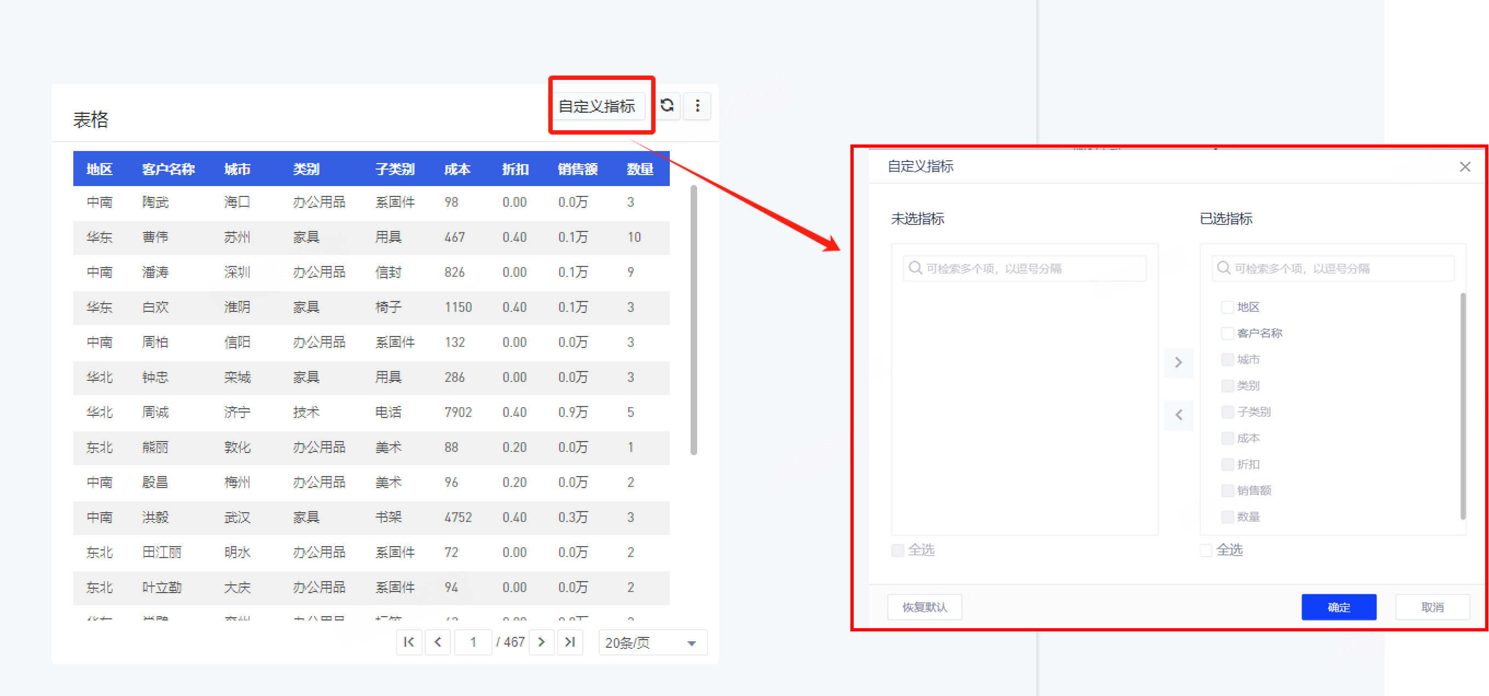Viewport: 1489px width, 696px height.
Task: Go to previous page of table
Action: click(438, 642)
